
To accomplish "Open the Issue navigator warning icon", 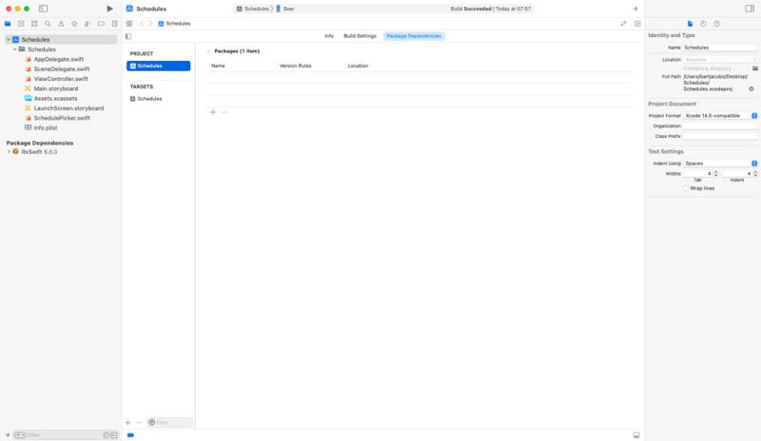I will (x=61, y=24).
